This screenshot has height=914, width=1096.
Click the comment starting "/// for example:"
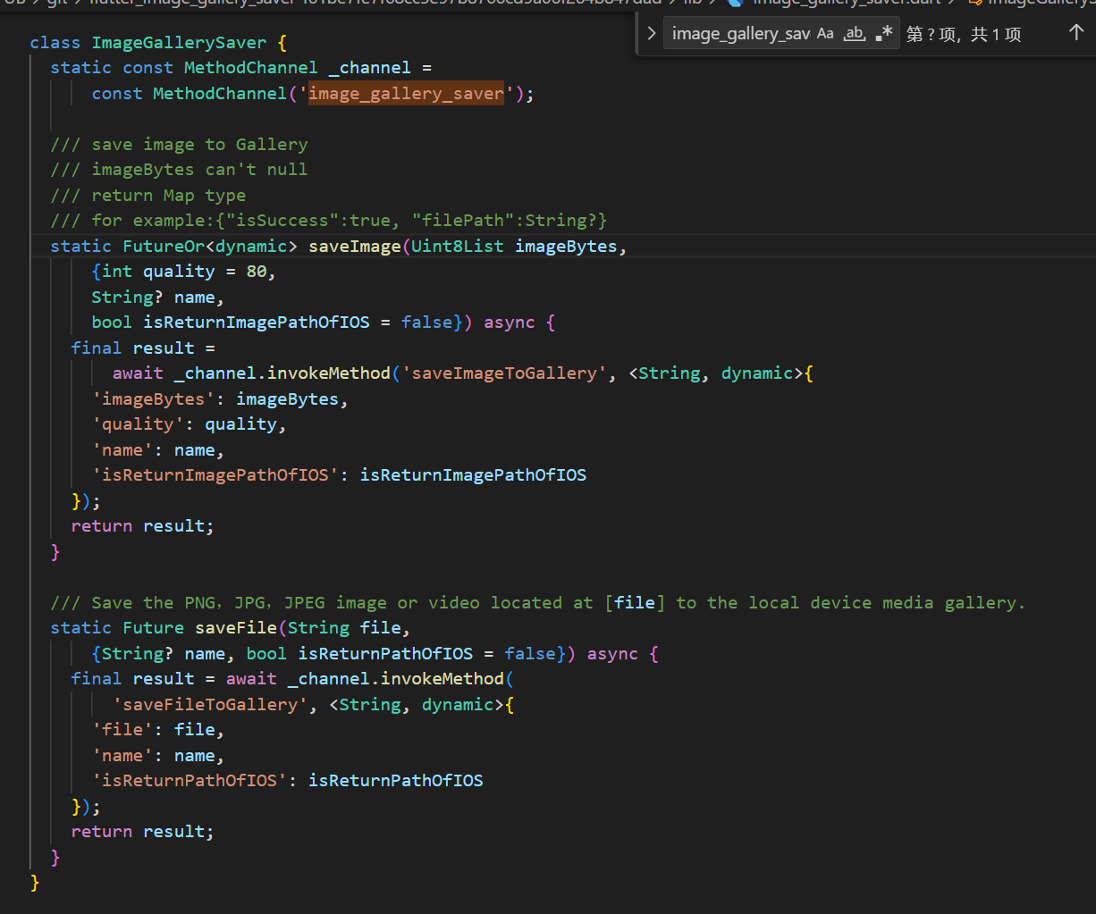click(x=329, y=221)
